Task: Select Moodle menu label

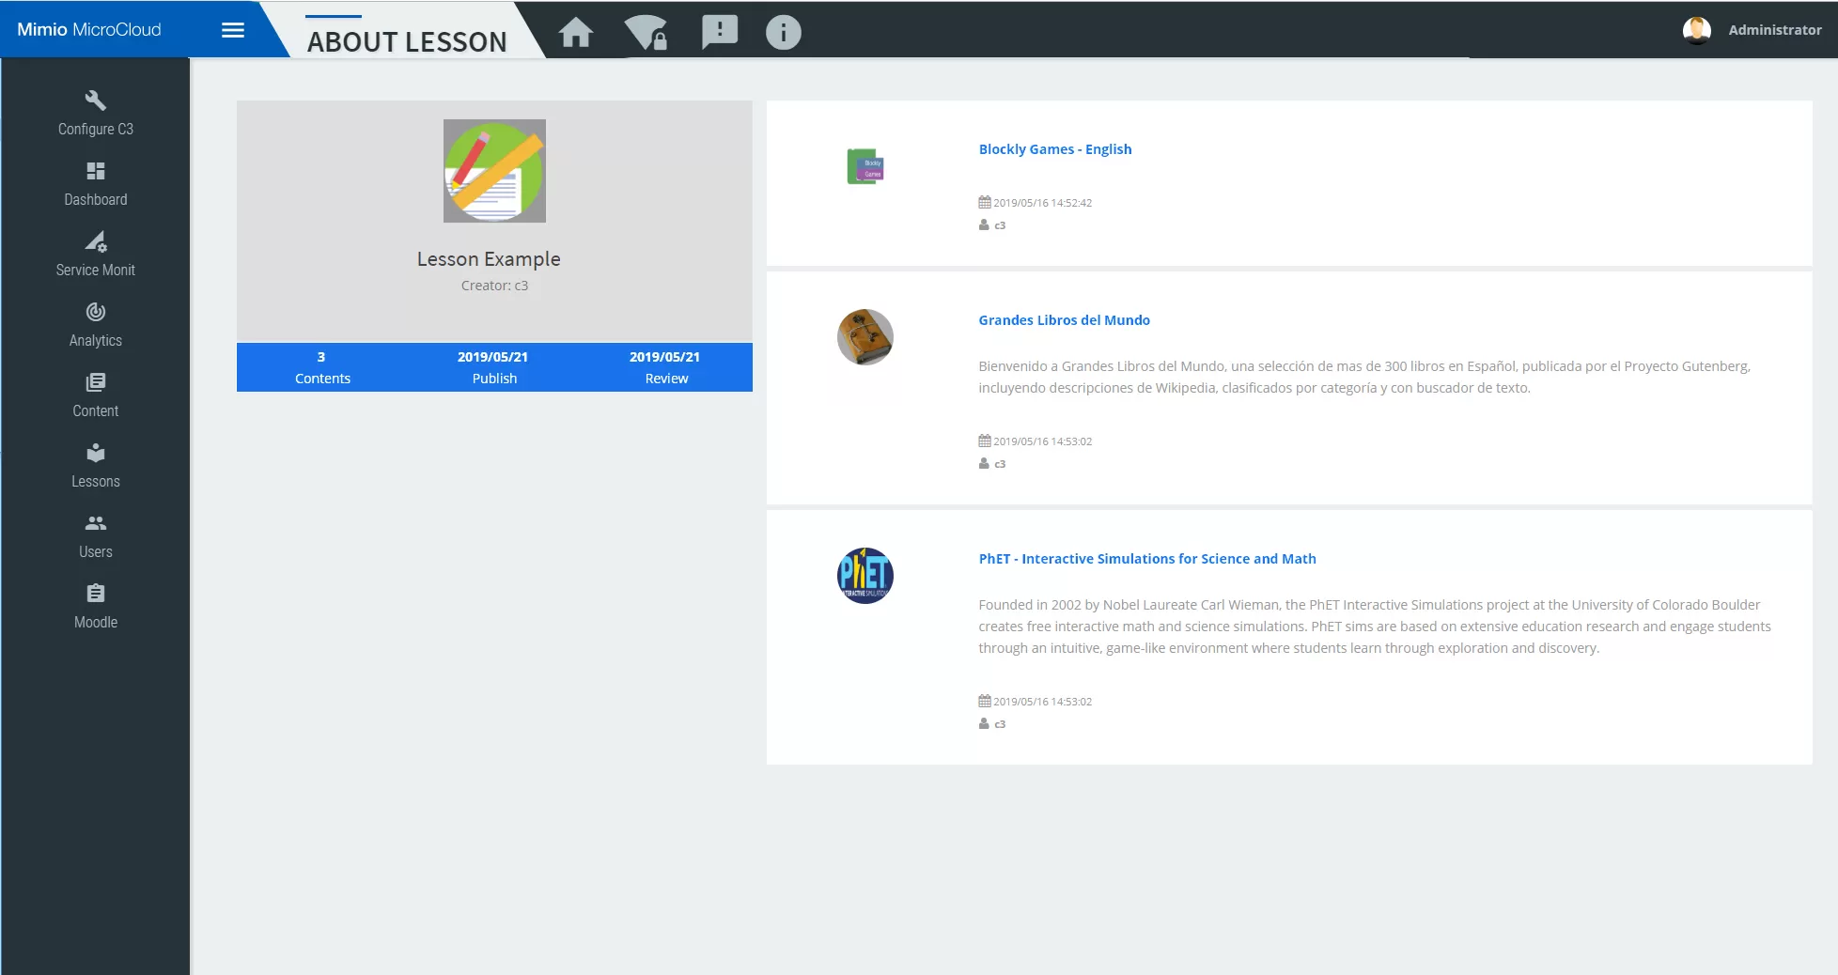Action: (x=96, y=623)
